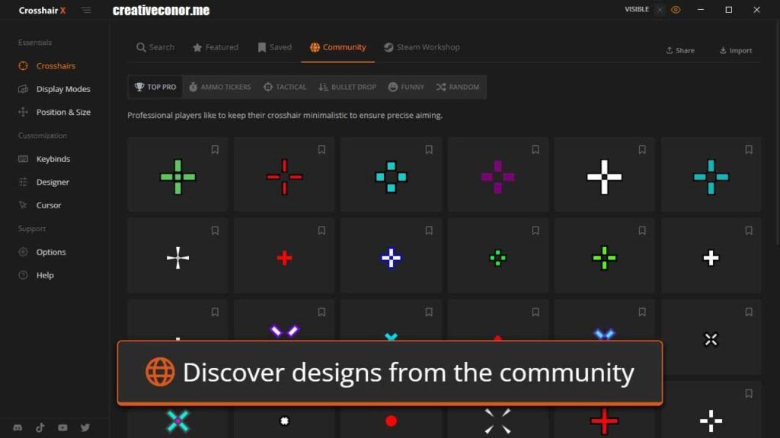Image resolution: width=780 pixels, height=438 pixels.
Task: Bookmark the cyan four-square crosshair
Action: 429,150
